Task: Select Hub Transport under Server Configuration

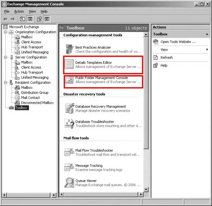Action: 32,72
